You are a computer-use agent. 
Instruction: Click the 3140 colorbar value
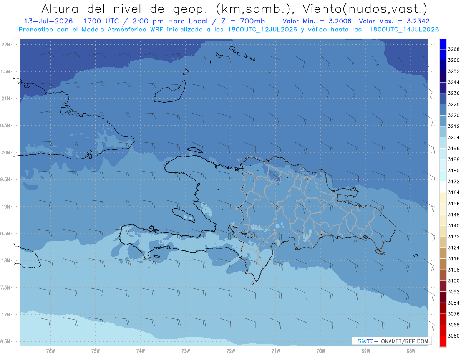pos(453,225)
